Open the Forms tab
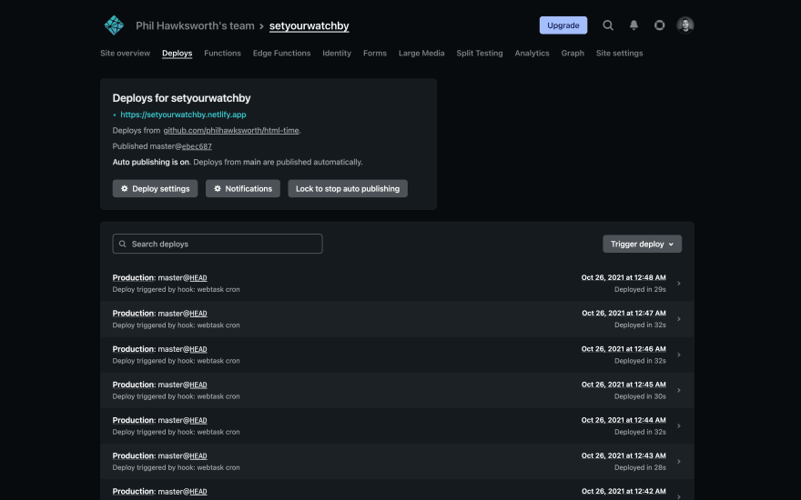The height and width of the screenshot is (500, 801). pos(375,53)
